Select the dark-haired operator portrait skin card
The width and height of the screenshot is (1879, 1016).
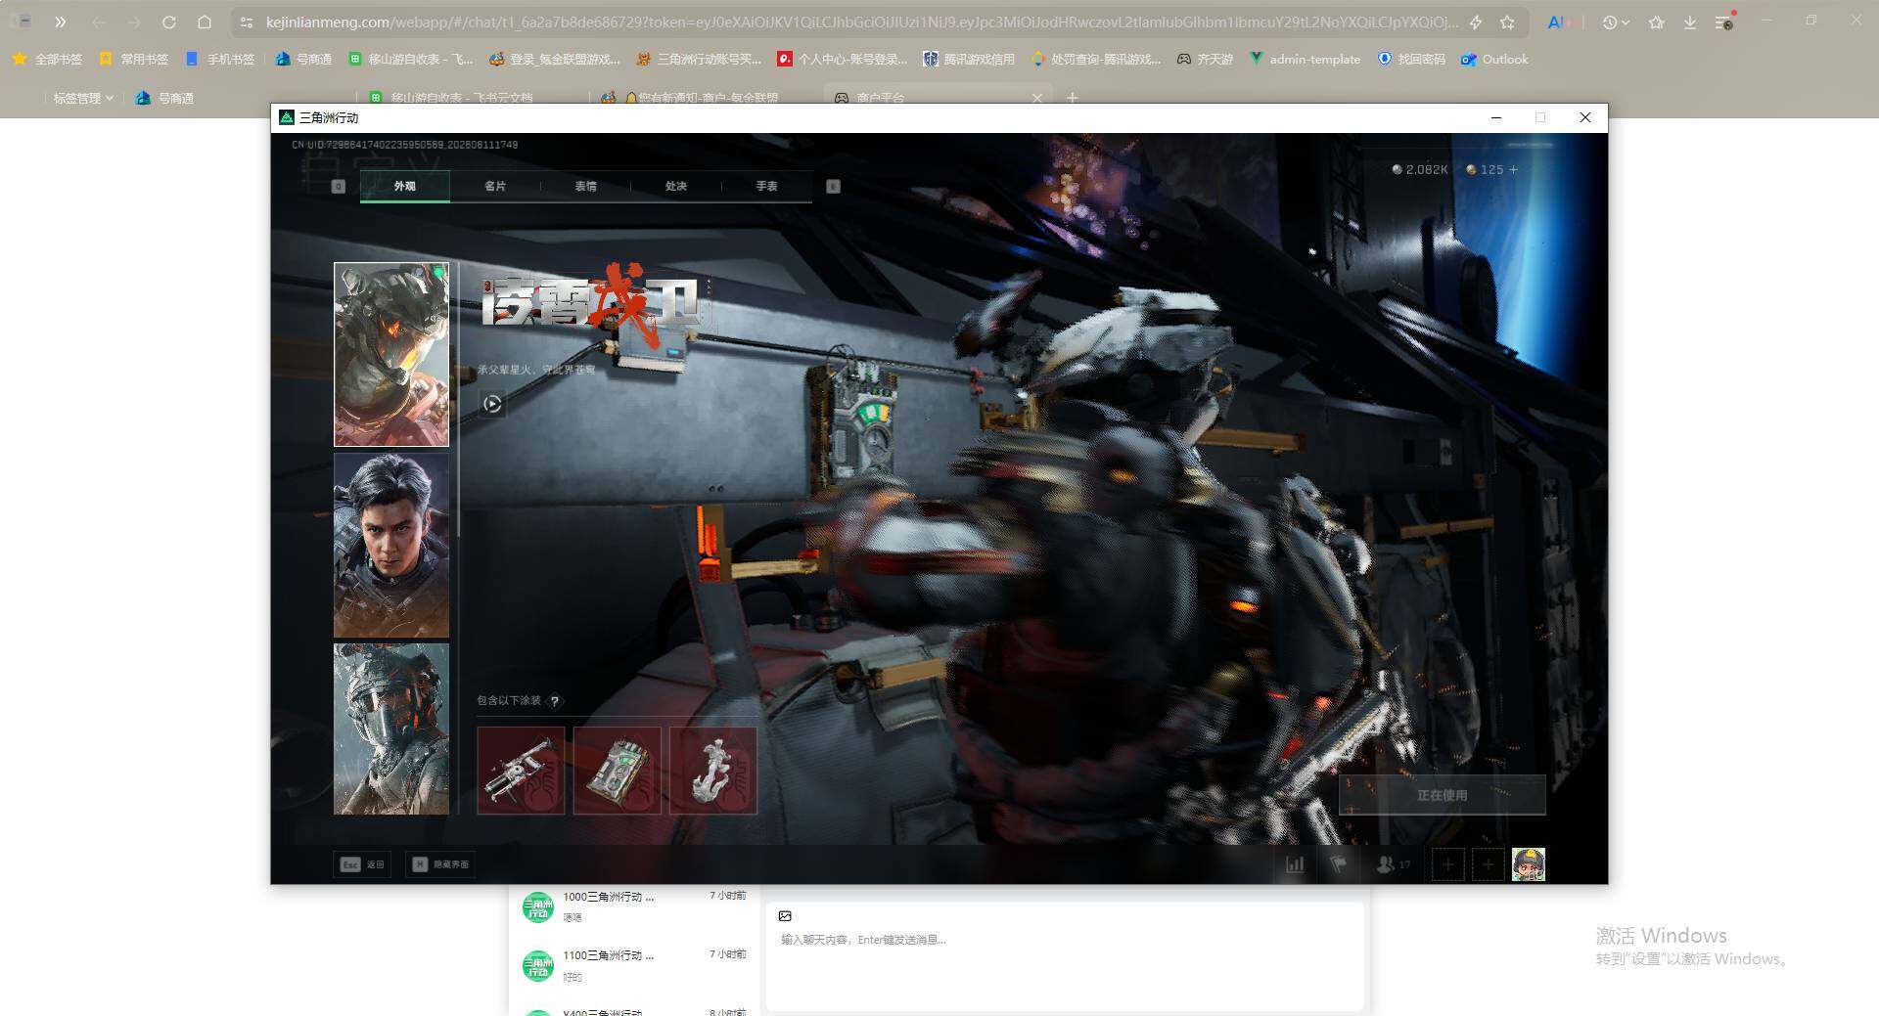391,545
